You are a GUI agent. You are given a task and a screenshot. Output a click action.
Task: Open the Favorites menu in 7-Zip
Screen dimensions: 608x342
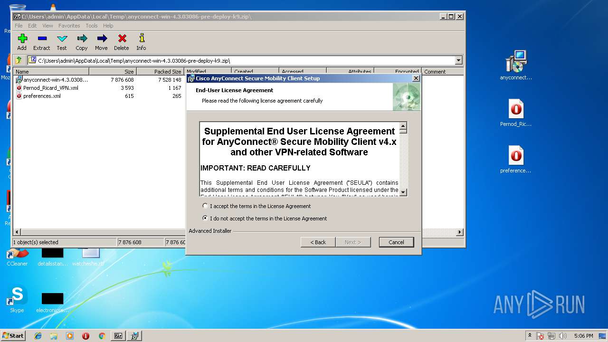69,26
